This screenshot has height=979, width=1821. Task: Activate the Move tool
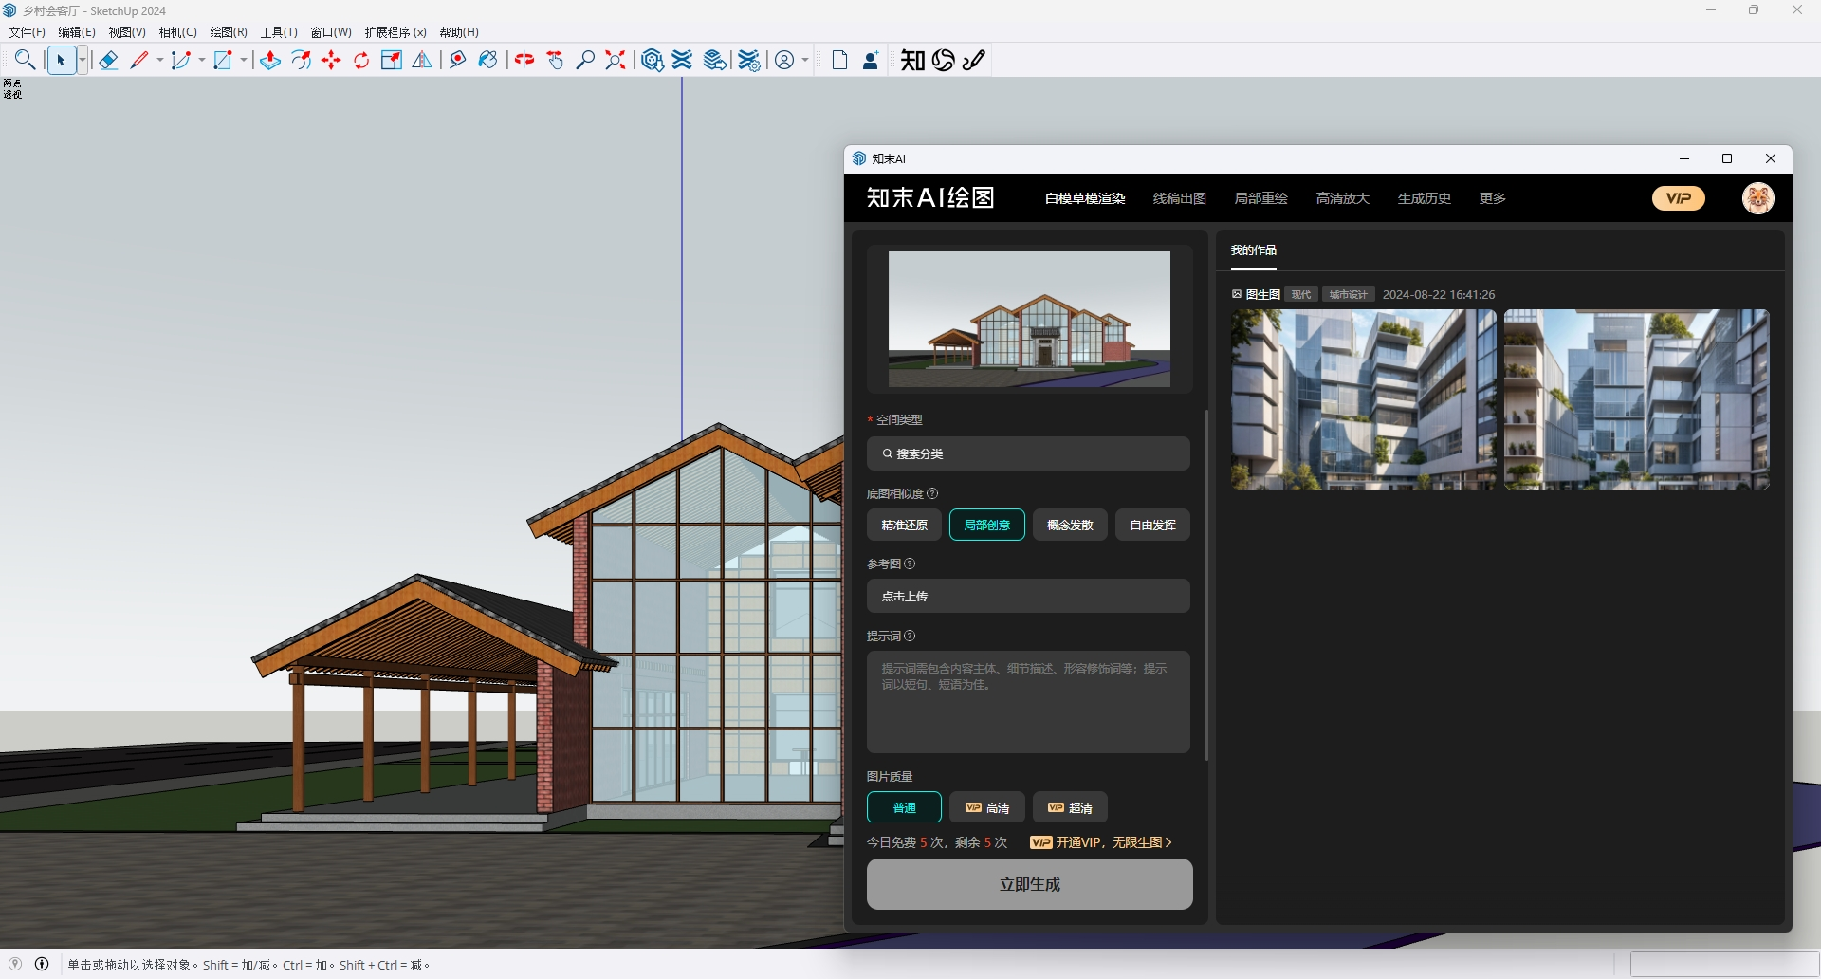point(331,61)
